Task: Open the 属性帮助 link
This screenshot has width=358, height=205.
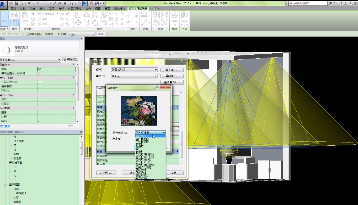Action: tap(5, 126)
